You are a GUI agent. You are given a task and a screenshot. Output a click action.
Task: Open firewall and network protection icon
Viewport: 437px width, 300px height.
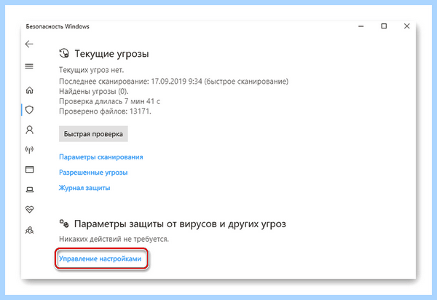pyautogui.click(x=29, y=149)
